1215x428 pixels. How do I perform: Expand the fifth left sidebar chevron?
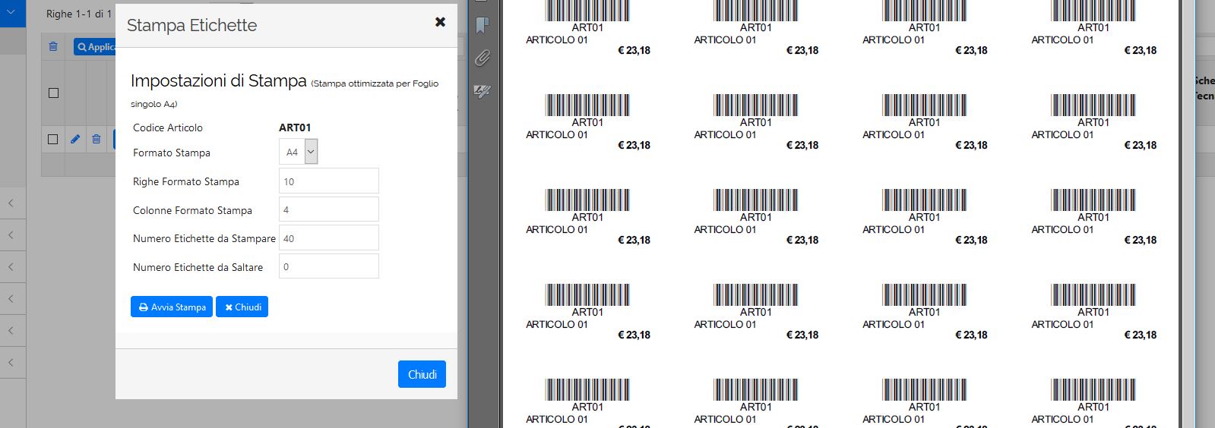(x=11, y=331)
